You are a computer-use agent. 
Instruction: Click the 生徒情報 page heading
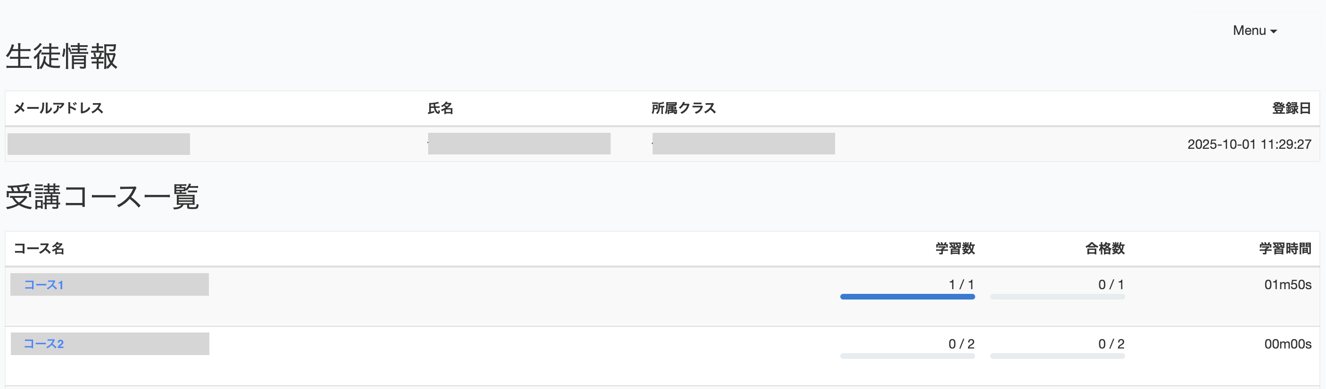coord(62,56)
